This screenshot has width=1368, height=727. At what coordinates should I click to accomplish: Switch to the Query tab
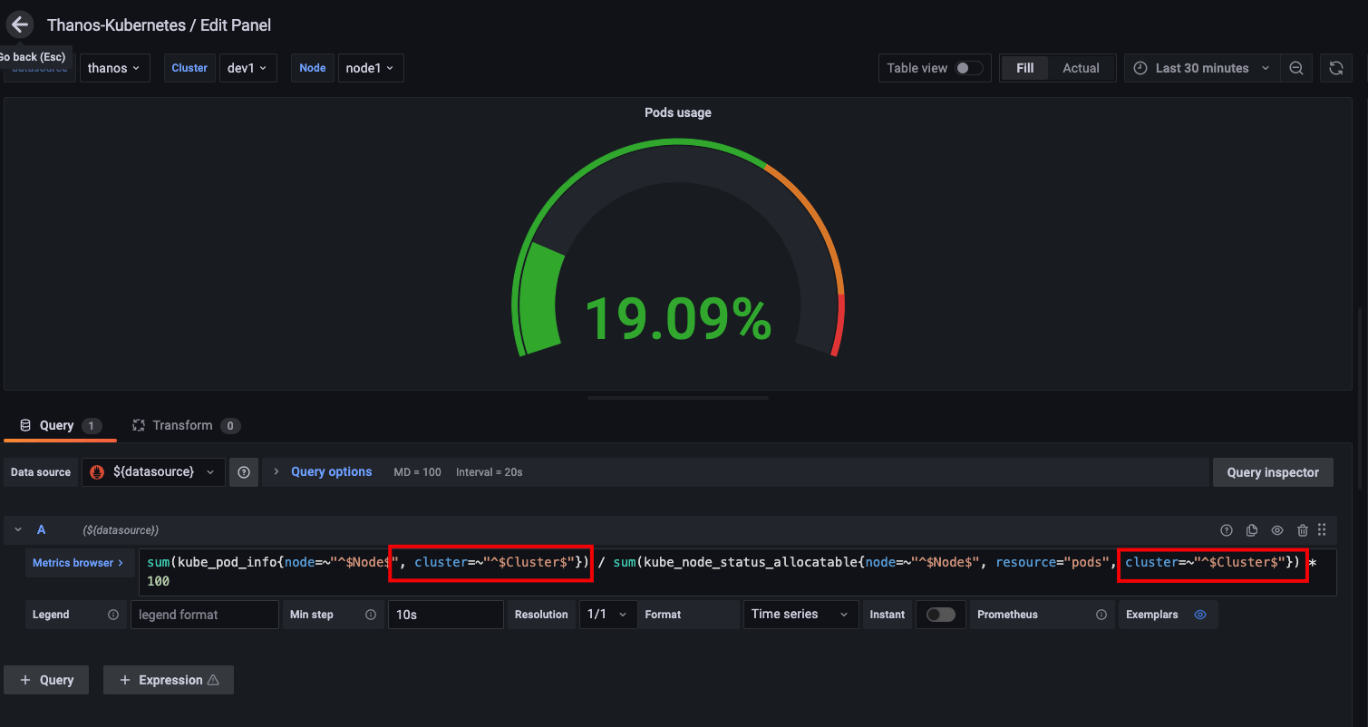(60, 425)
